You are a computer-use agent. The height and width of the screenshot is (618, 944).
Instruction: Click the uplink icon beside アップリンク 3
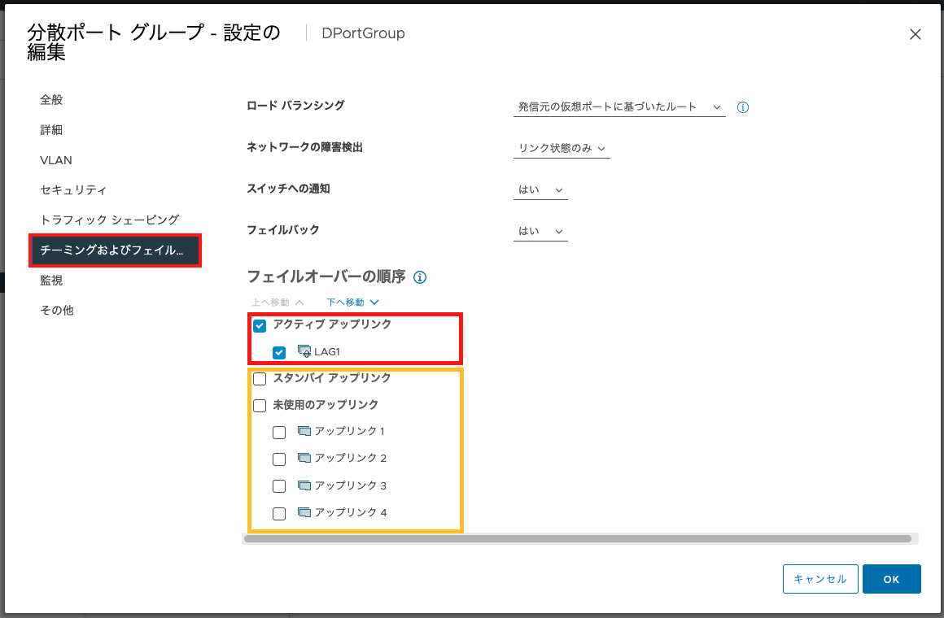coord(303,485)
